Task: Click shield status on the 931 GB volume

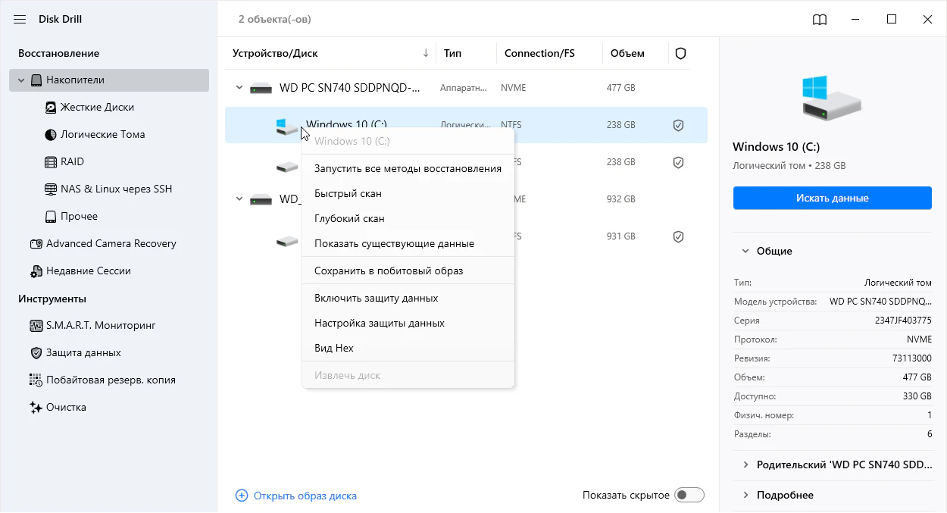Action: tap(679, 237)
